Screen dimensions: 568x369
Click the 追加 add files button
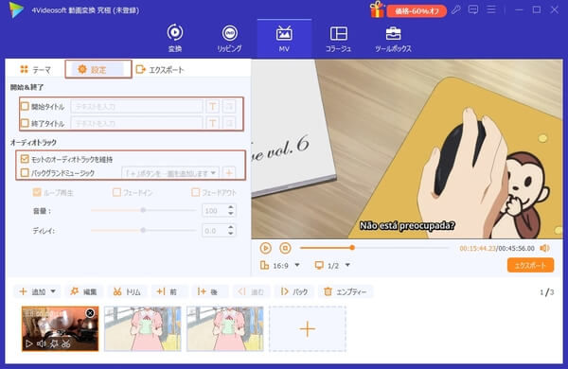click(32, 291)
